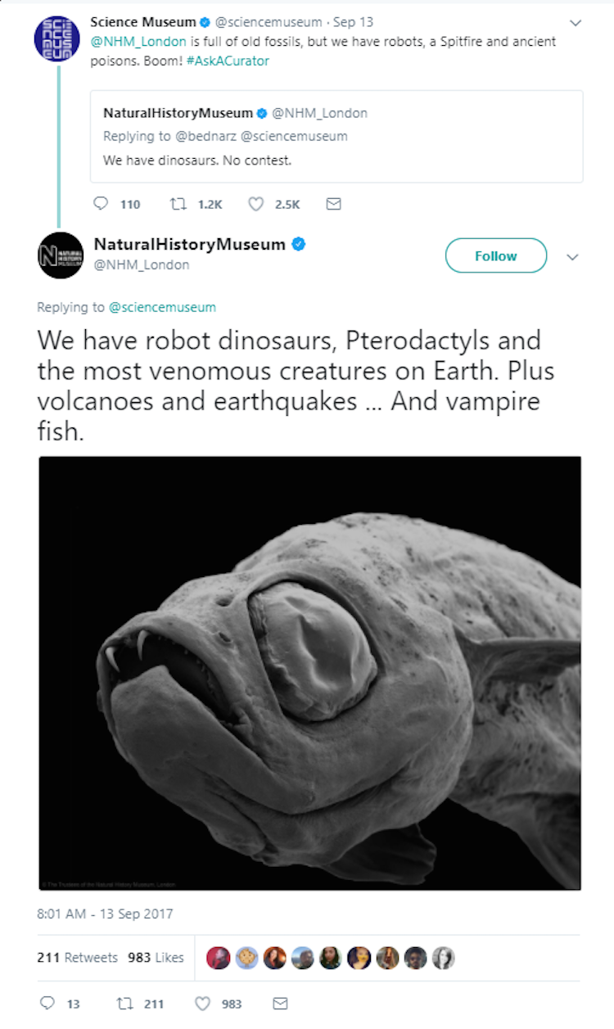Follow the NaturalHistoryMuseum account
The width and height of the screenshot is (614, 1029).
[496, 255]
